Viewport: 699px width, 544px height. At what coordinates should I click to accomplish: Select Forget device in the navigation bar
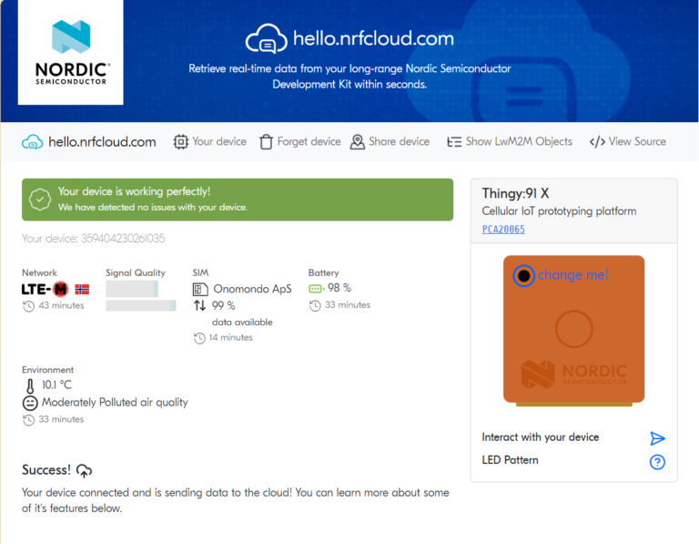tap(299, 142)
